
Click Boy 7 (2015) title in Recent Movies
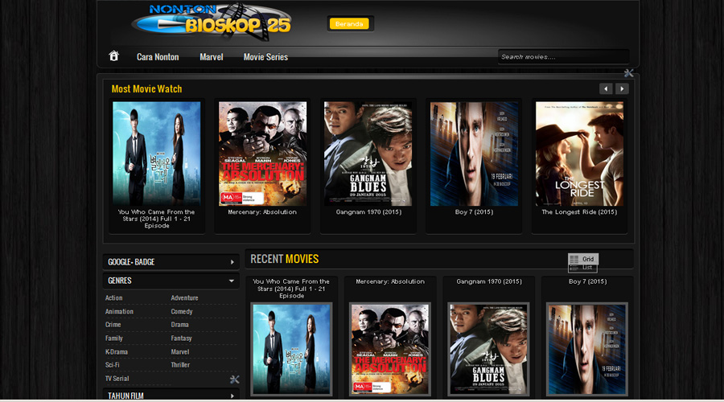pos(588,281)
